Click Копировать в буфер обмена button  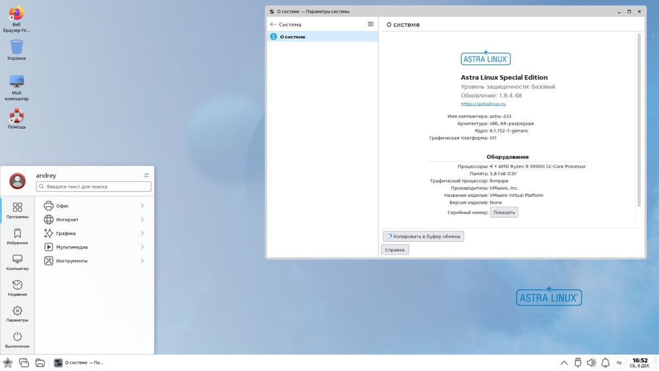423,236
